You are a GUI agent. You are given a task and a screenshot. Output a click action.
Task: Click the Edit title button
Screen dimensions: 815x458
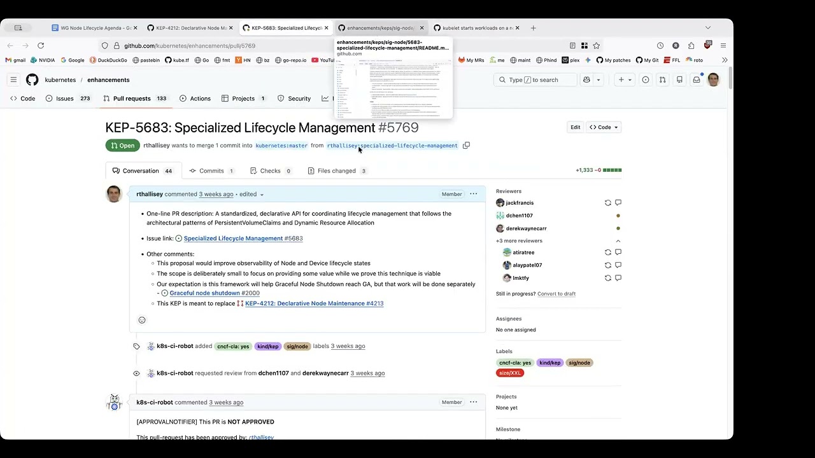[x=575, y=127]
